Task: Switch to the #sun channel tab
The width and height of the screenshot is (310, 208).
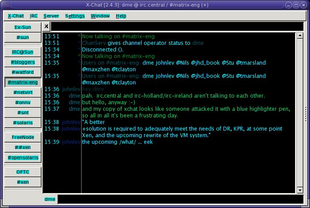Action: 23,37
